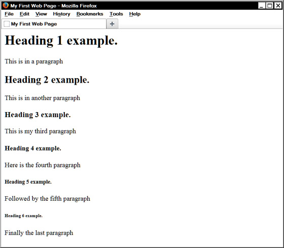284x248 pixels.
Task: Click the Firefox logo in title bar
Action: 6,6
